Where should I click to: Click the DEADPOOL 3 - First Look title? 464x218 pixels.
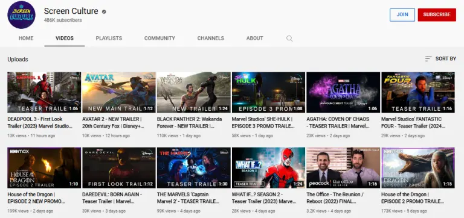point(40,122)
